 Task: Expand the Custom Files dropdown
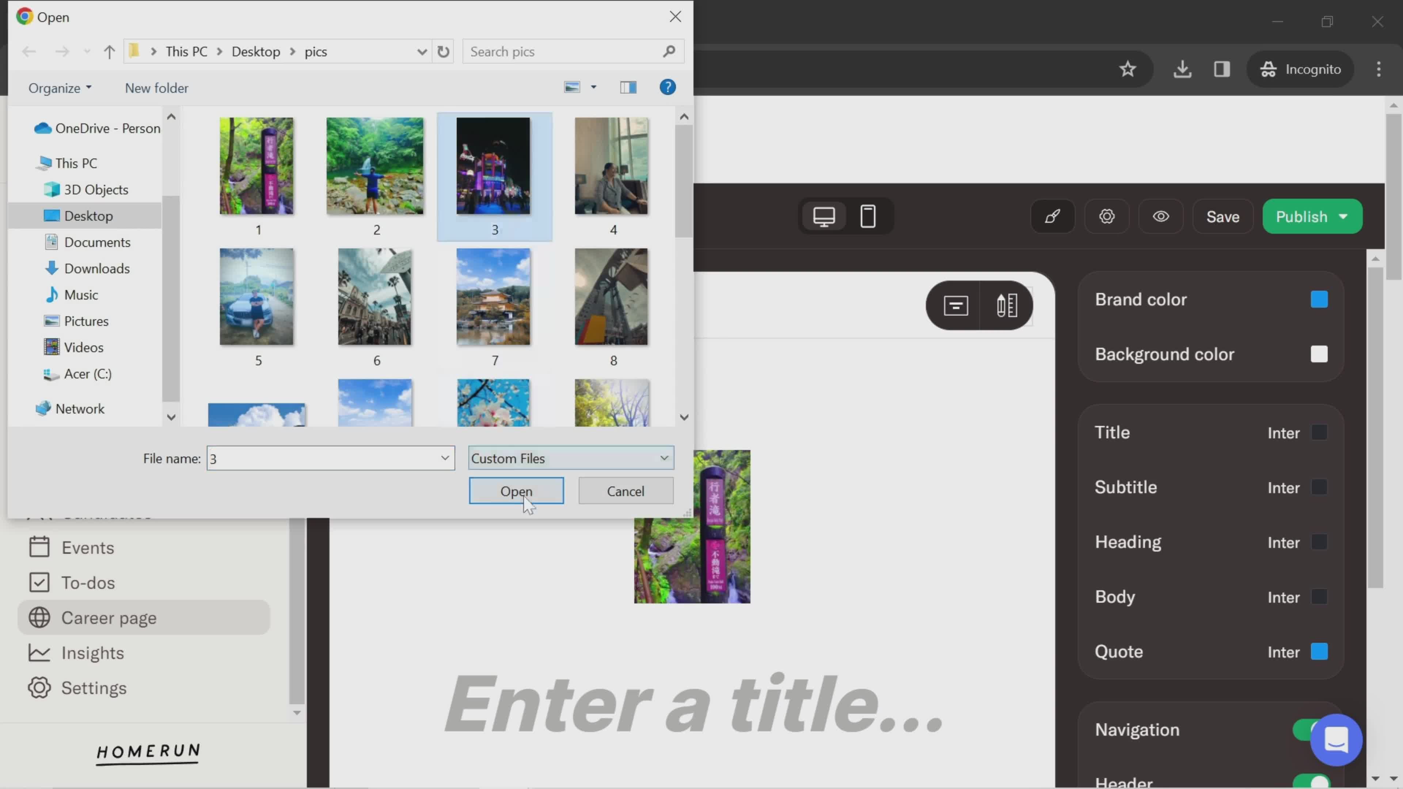[666, 458]
